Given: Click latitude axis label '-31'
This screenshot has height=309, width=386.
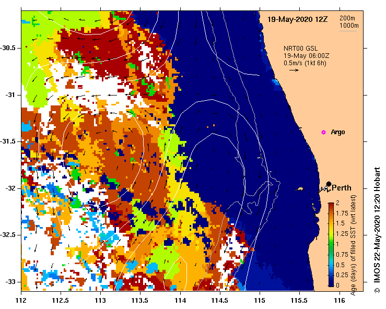Looking at the screenshot, I should click(11, 94).
